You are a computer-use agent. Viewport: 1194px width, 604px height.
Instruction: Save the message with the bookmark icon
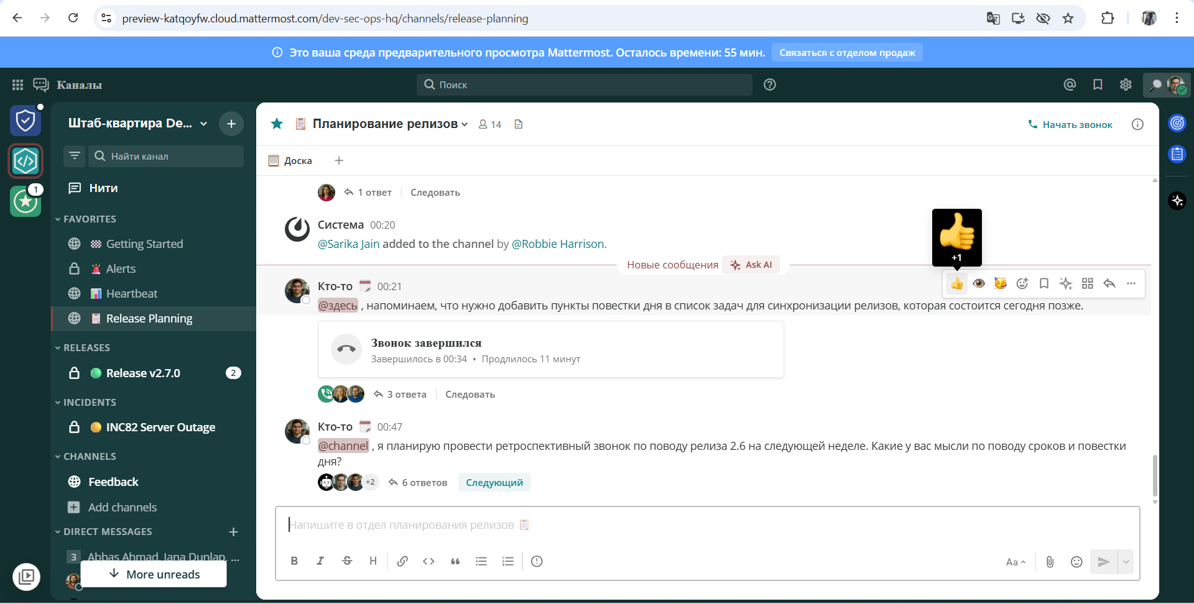1044,283
